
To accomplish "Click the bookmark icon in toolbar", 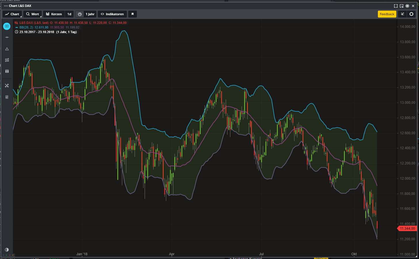I will coord(133,14).
